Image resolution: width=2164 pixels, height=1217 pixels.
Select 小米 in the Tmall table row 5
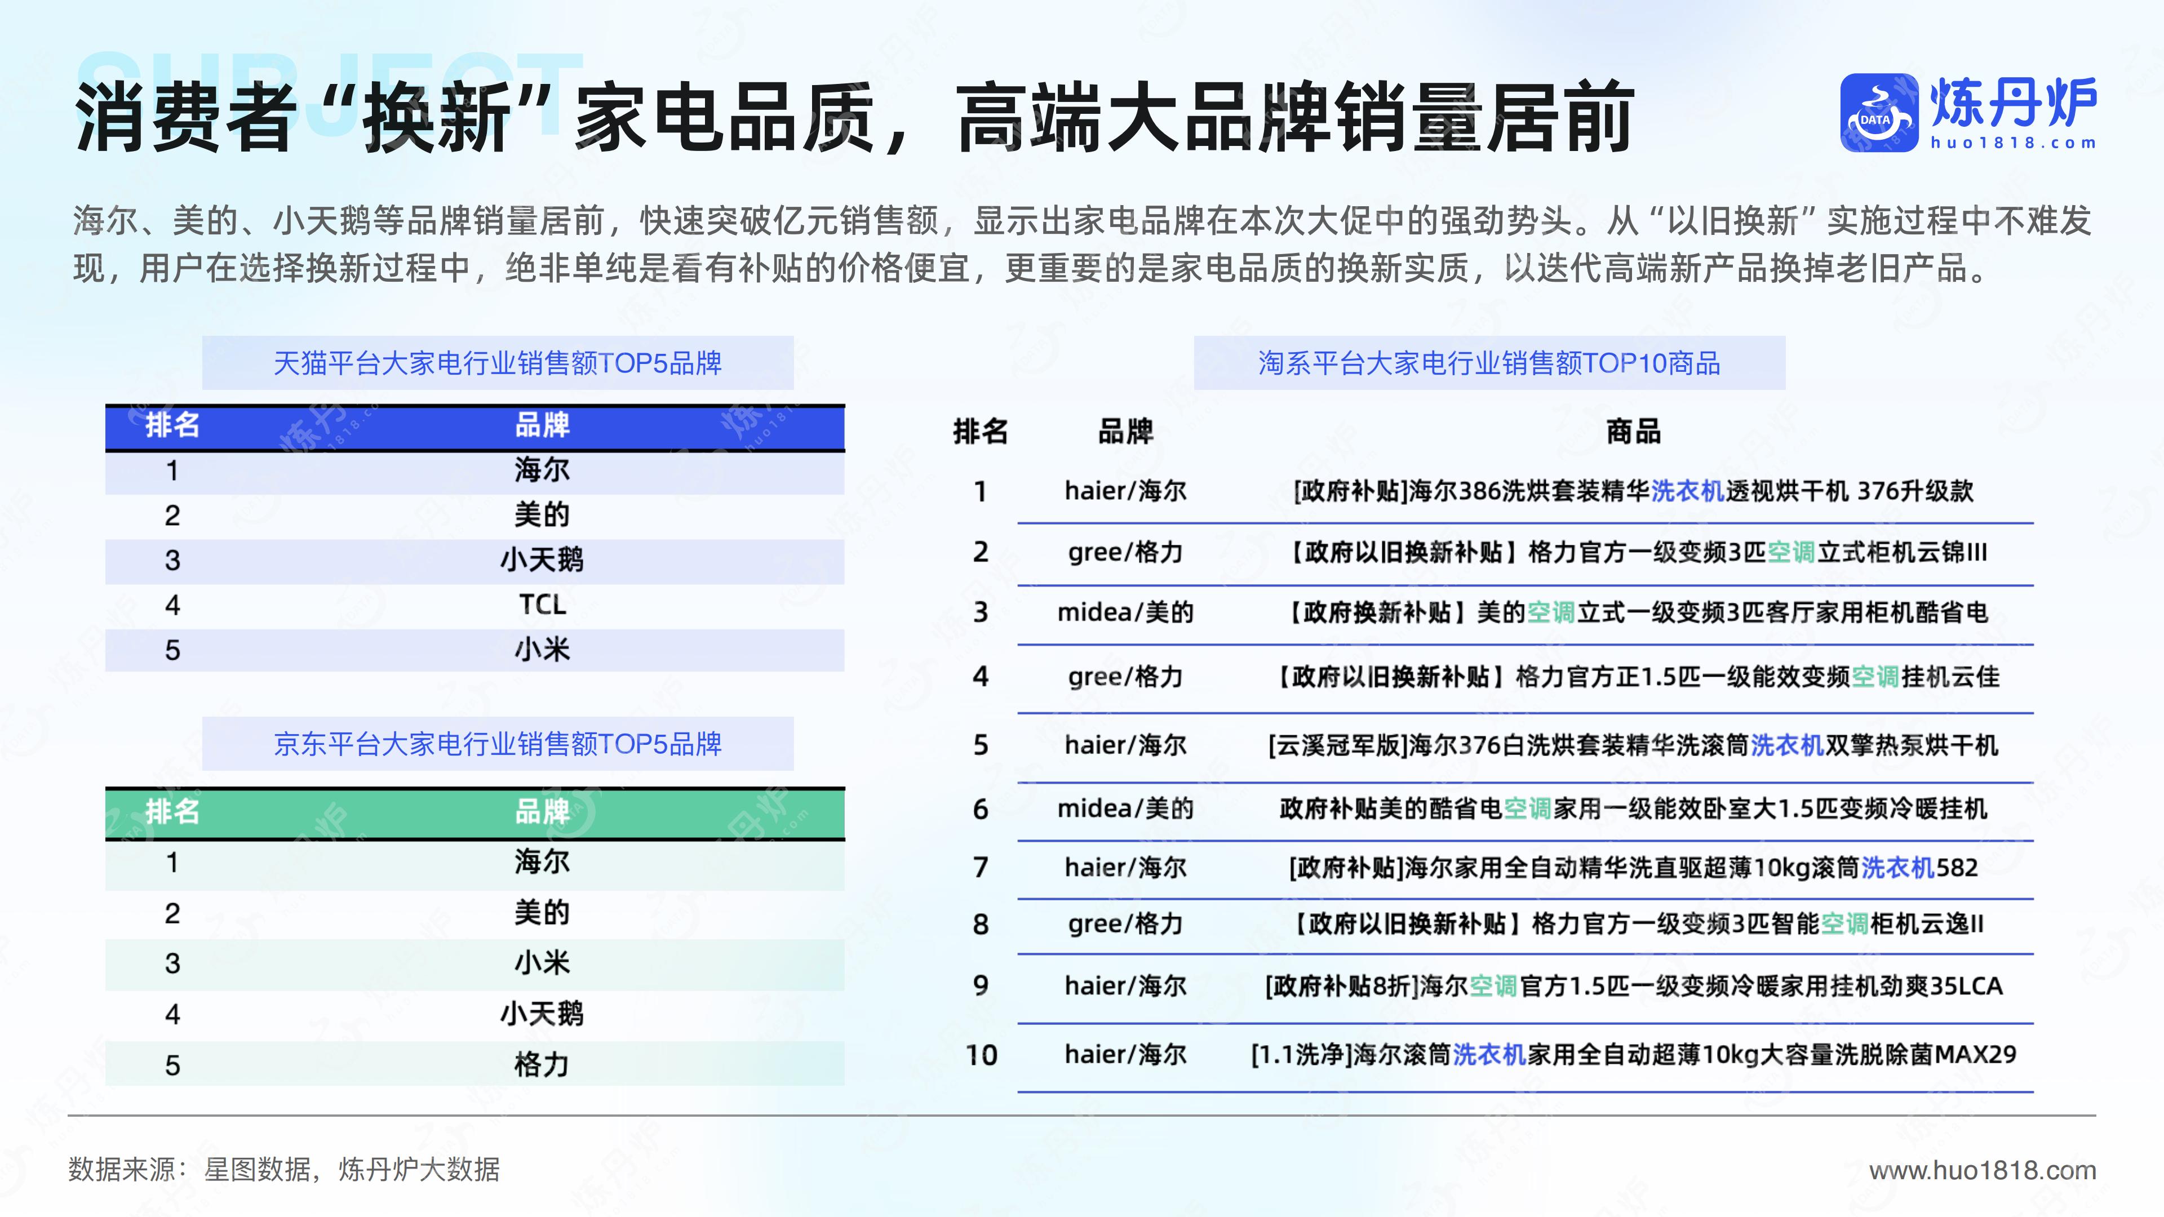tap(542, 649)
